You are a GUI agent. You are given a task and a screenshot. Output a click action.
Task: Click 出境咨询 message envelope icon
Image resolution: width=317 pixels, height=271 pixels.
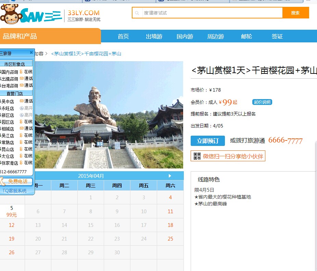(22, 79)
